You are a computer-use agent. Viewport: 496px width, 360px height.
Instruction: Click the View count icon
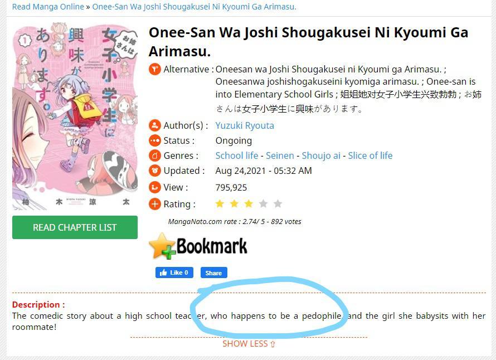pyautogui.click(x=155, y=187)
